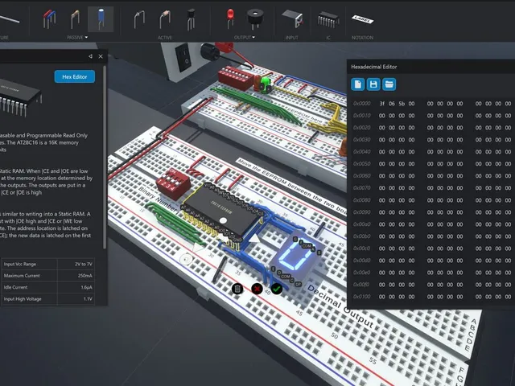The image size is (515, 386).
Task: Click the address label 0x0100
Action: pyautogui.click(x=361, y=297)
